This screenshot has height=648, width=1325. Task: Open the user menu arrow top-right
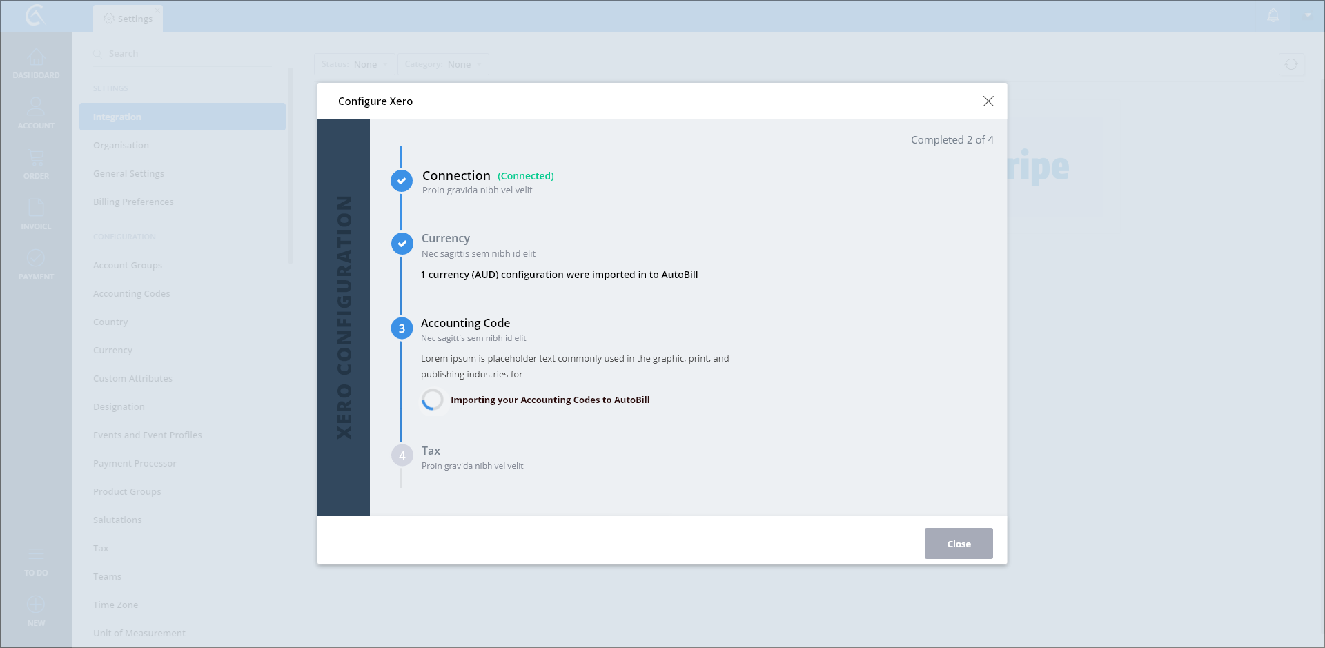[x=1308, y=15]
